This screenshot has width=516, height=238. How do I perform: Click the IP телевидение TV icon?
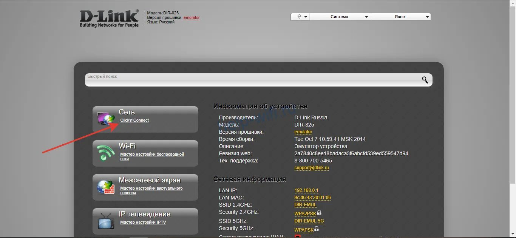point(106,221)
